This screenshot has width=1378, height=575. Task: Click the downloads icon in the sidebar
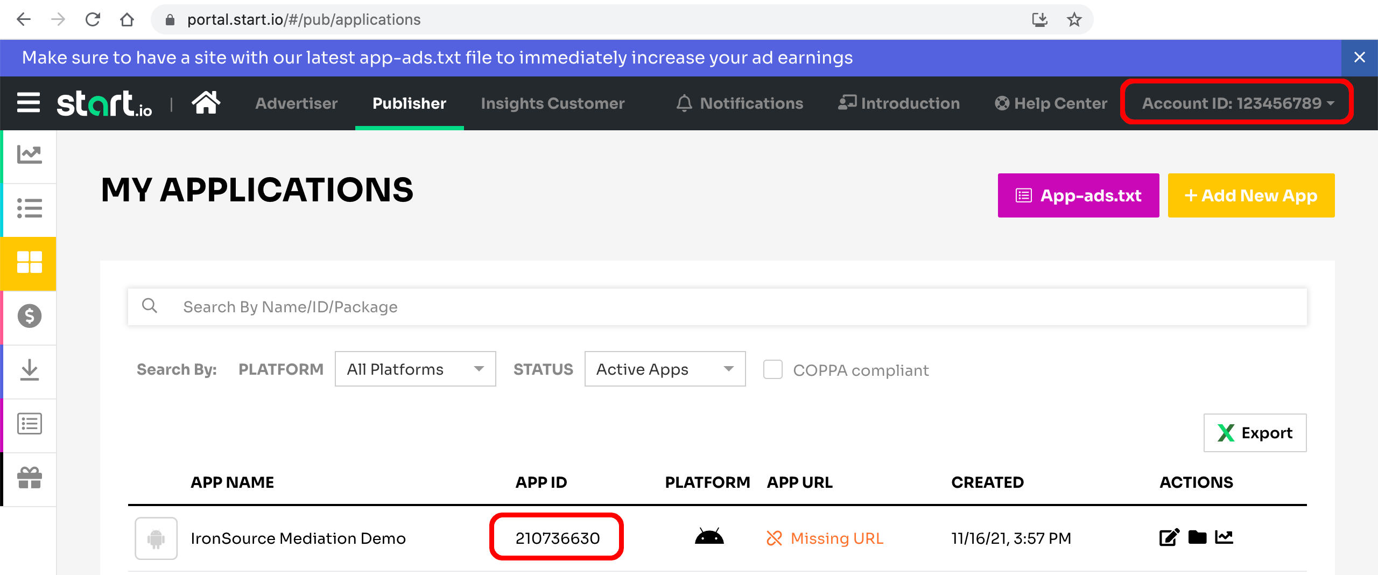tap(29, 370)
